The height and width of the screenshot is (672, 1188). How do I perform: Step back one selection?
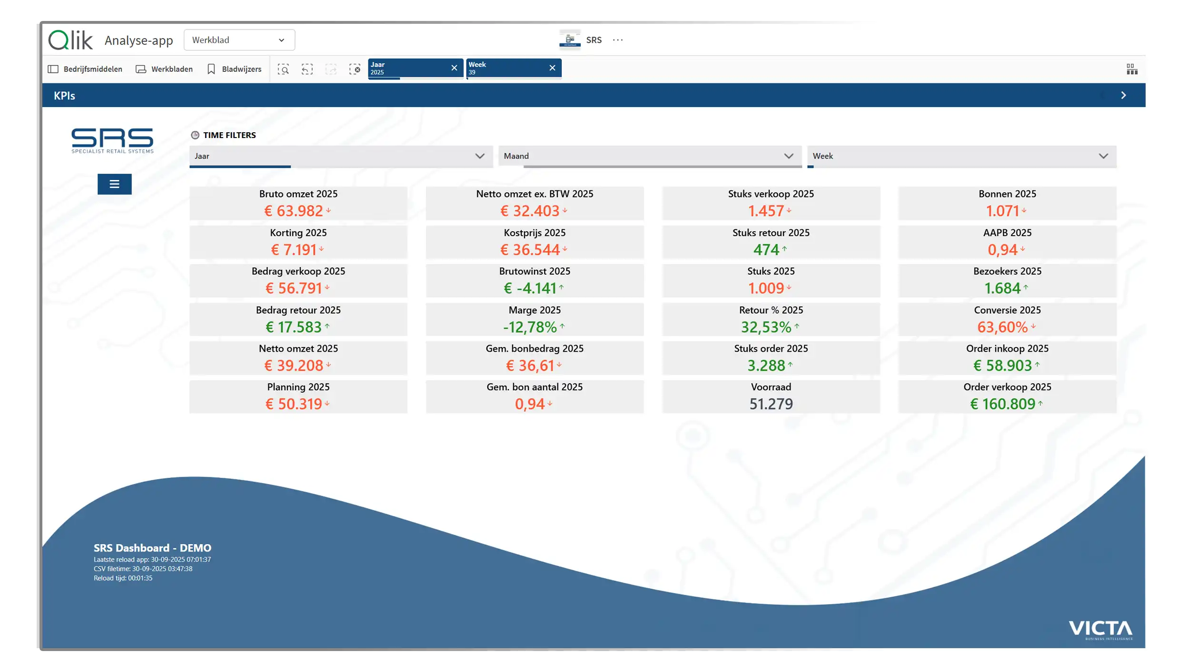point(307,69)
